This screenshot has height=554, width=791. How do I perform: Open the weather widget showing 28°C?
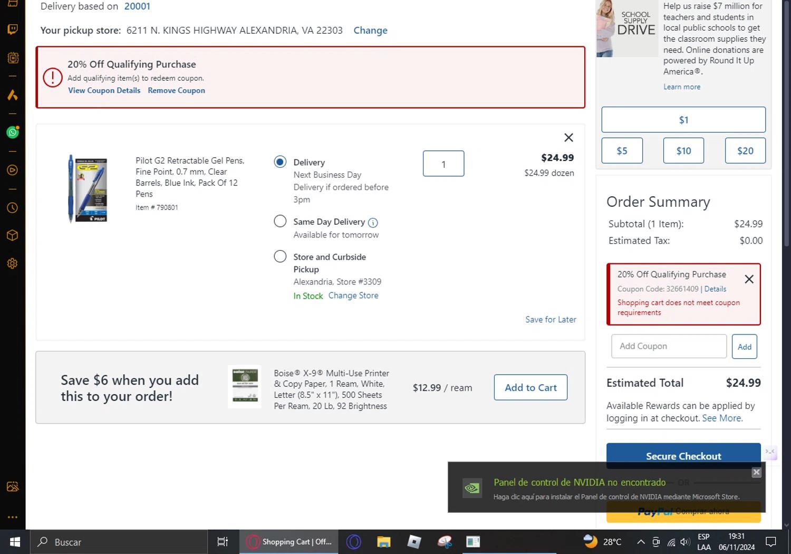[x=602, y=542]
